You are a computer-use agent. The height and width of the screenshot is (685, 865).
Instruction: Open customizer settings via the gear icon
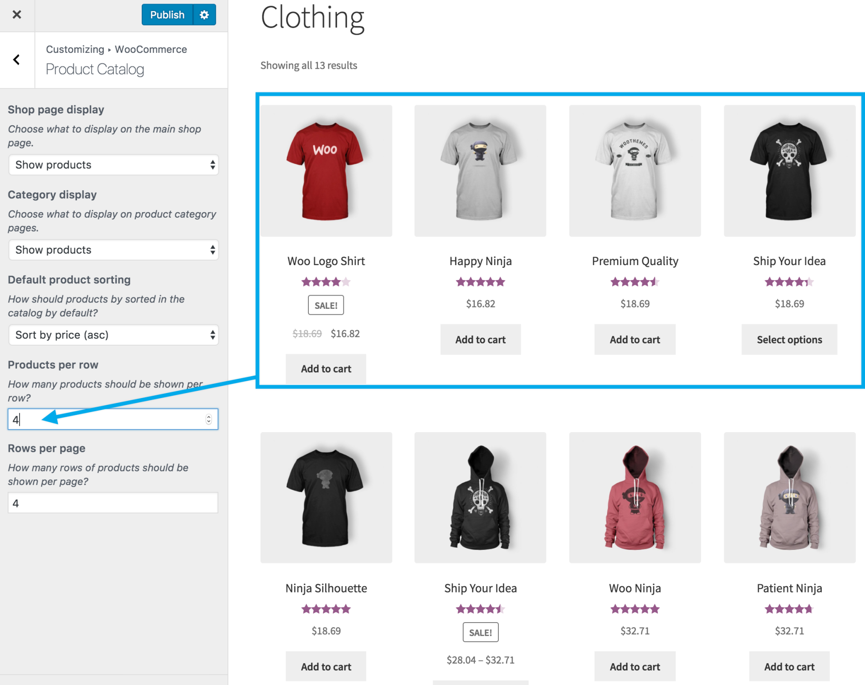click(204, 14)
